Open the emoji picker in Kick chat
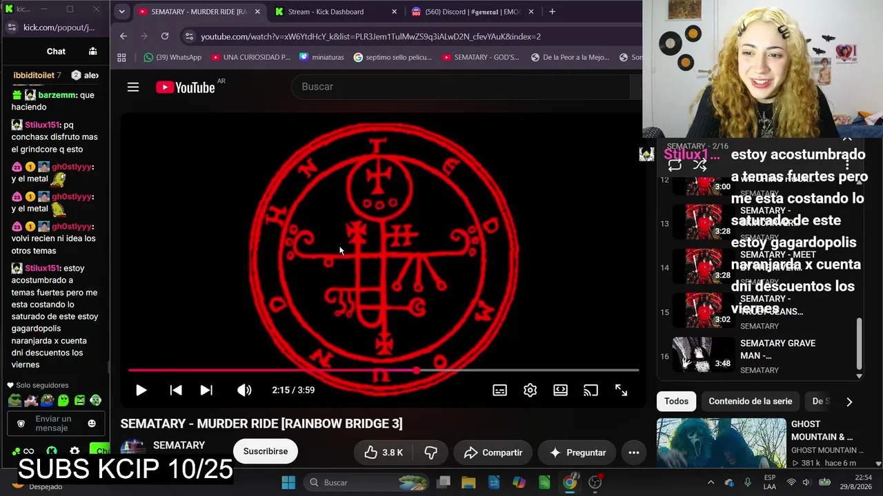This screenshot has width=883, height=496. [92, 424]
